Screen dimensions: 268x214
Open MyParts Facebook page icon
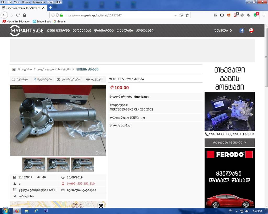[242, 31]
